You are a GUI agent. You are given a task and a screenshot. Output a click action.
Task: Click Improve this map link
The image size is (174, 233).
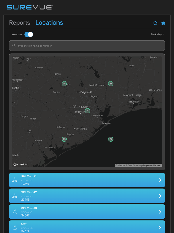[152, 165]
